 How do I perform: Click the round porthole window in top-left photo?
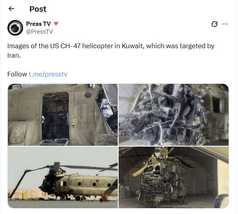(88, 95)
